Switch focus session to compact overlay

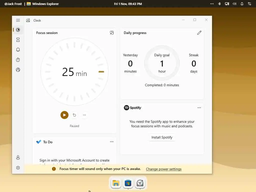point(112,33)
